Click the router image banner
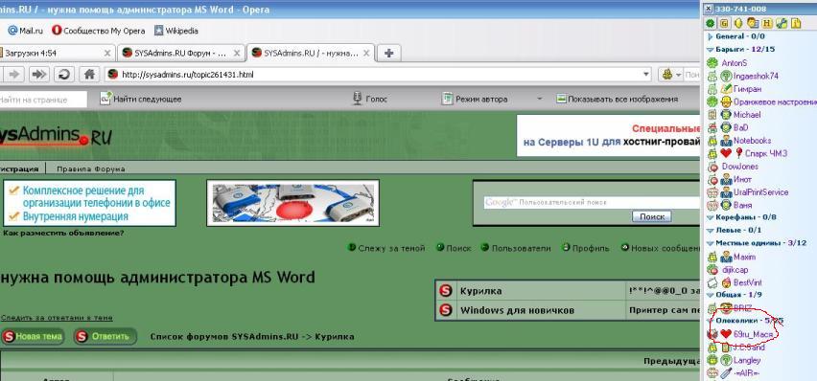 (292, 203)
